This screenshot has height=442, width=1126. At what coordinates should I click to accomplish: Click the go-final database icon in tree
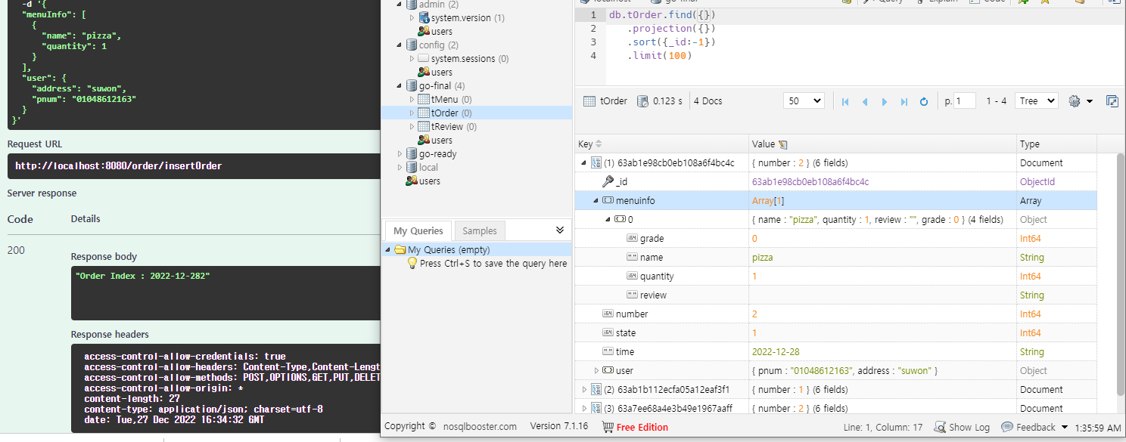[x=412, y=86]
